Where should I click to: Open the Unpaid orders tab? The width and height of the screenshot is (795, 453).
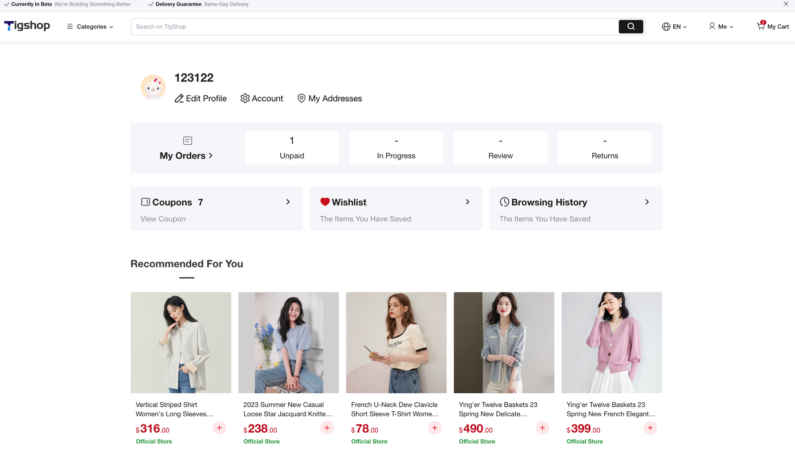tap(292, 148)
